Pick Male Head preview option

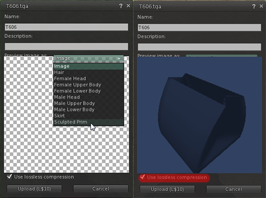coord(88,97)
